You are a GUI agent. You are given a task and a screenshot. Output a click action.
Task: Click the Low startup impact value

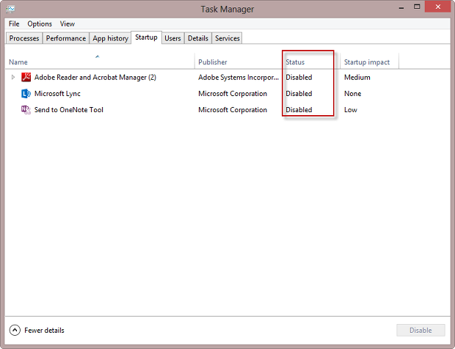[x=351, y=109]
